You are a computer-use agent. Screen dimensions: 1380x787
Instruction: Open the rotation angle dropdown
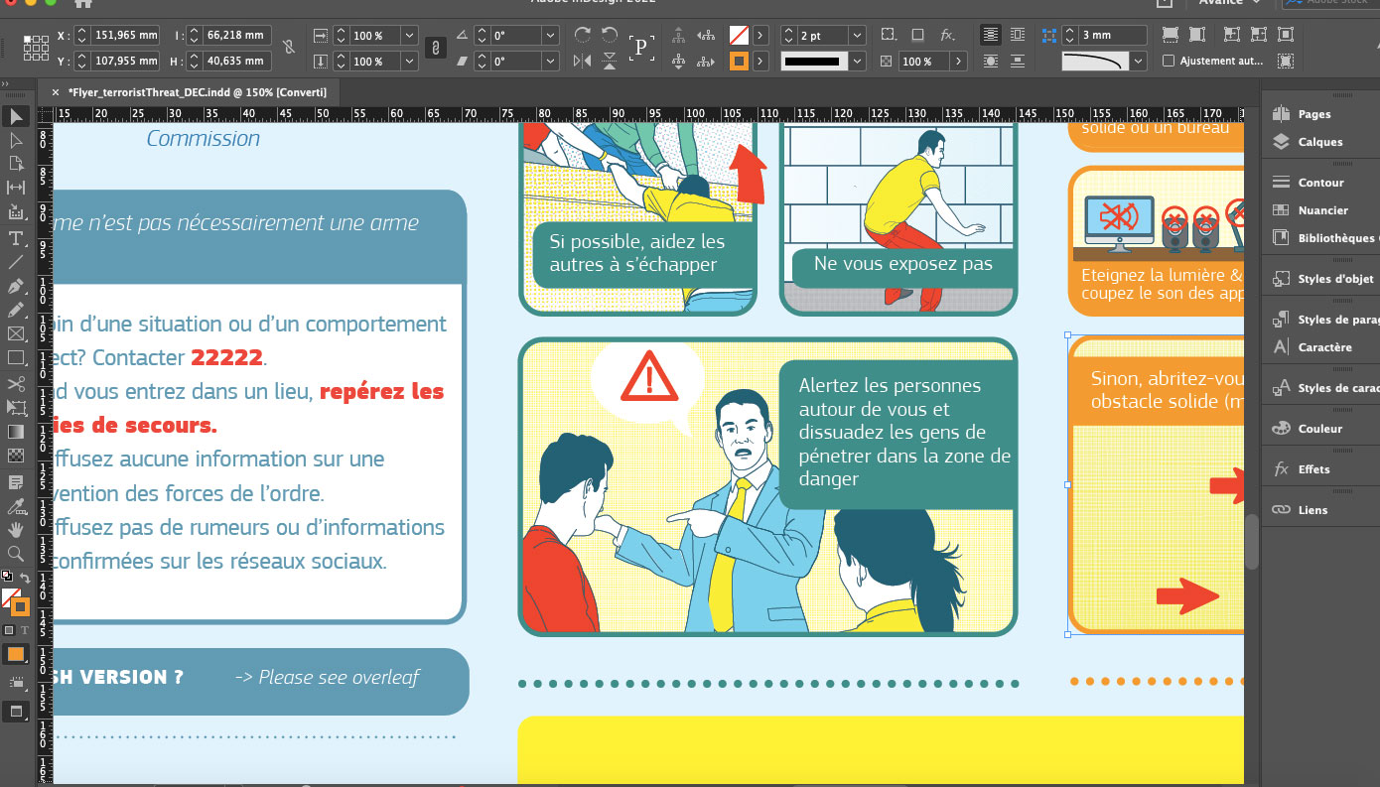[549, 35]
